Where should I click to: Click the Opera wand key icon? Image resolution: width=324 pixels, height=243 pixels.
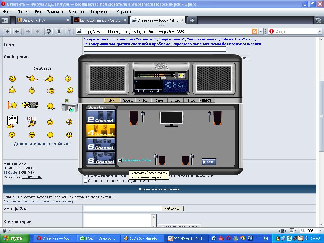pos(69,31)
